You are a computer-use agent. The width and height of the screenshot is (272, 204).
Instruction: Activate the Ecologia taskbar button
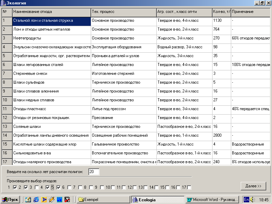click(158, 200)
